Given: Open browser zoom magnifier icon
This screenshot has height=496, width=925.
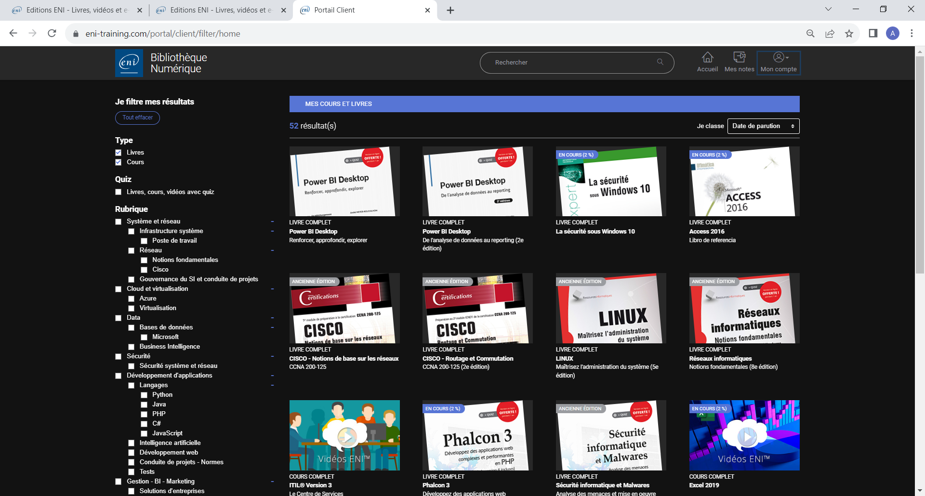Looking at the screenshot, I should click(810, 33).
